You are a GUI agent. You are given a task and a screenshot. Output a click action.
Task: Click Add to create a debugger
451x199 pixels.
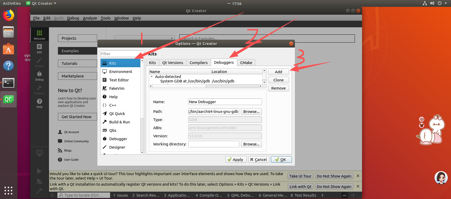[x=279, y=72]
